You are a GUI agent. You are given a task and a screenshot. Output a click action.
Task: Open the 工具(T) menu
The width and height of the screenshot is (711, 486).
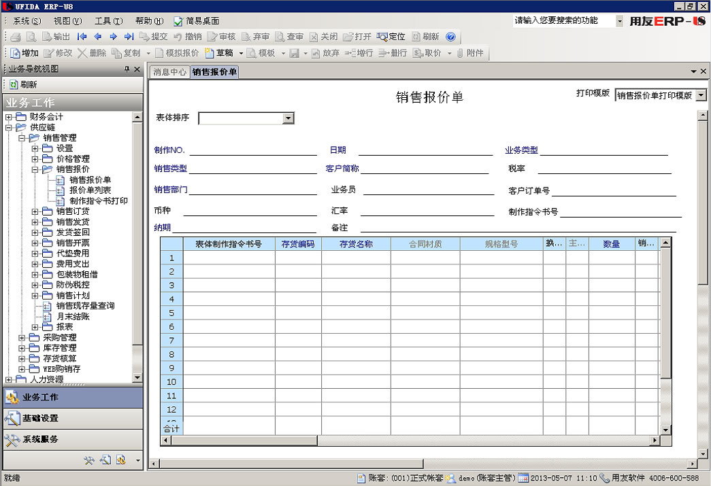(108, 21)
